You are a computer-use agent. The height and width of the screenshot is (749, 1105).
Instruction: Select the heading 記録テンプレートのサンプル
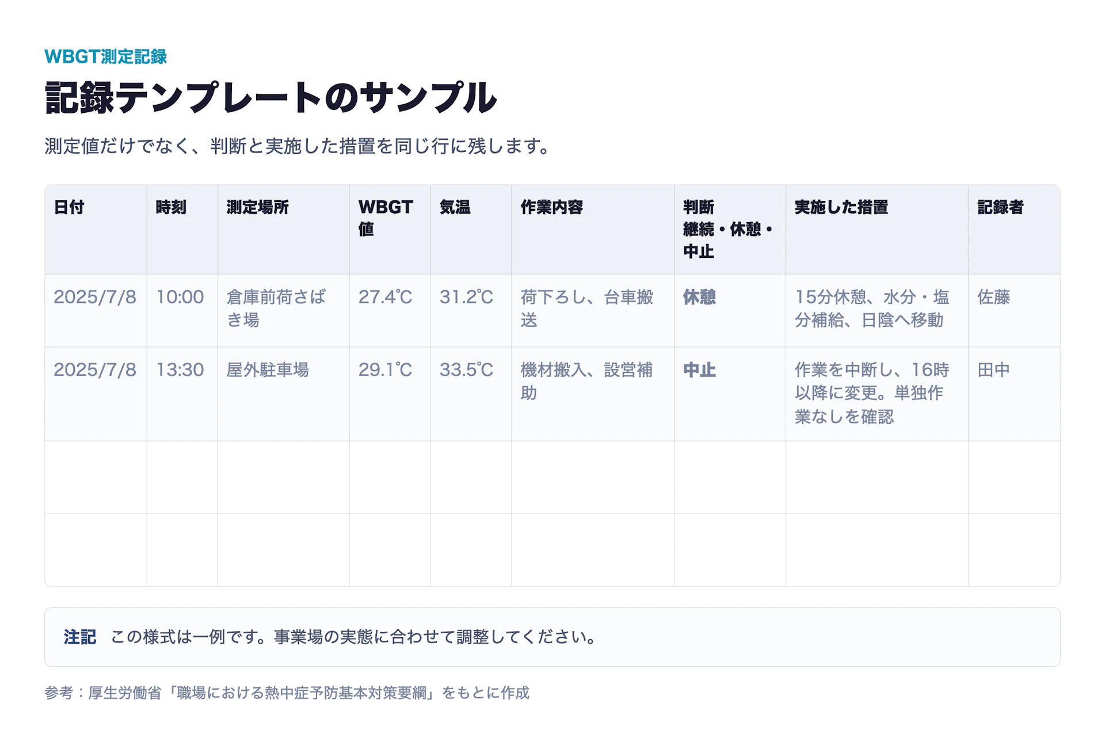[270, 97]
